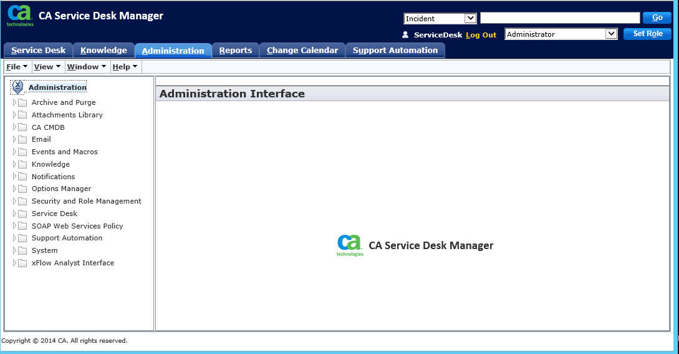The width and height of the screenshot is (679, 354).
Task: Click the Log Out link
Action: click(x=481, y=35)
